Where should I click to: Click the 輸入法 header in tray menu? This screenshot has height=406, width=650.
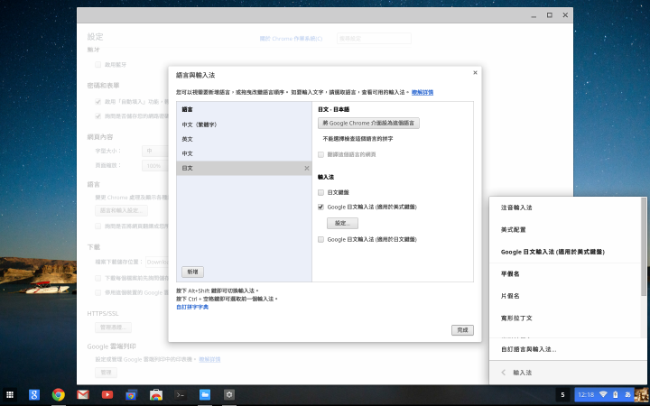(x=523, y=373)
